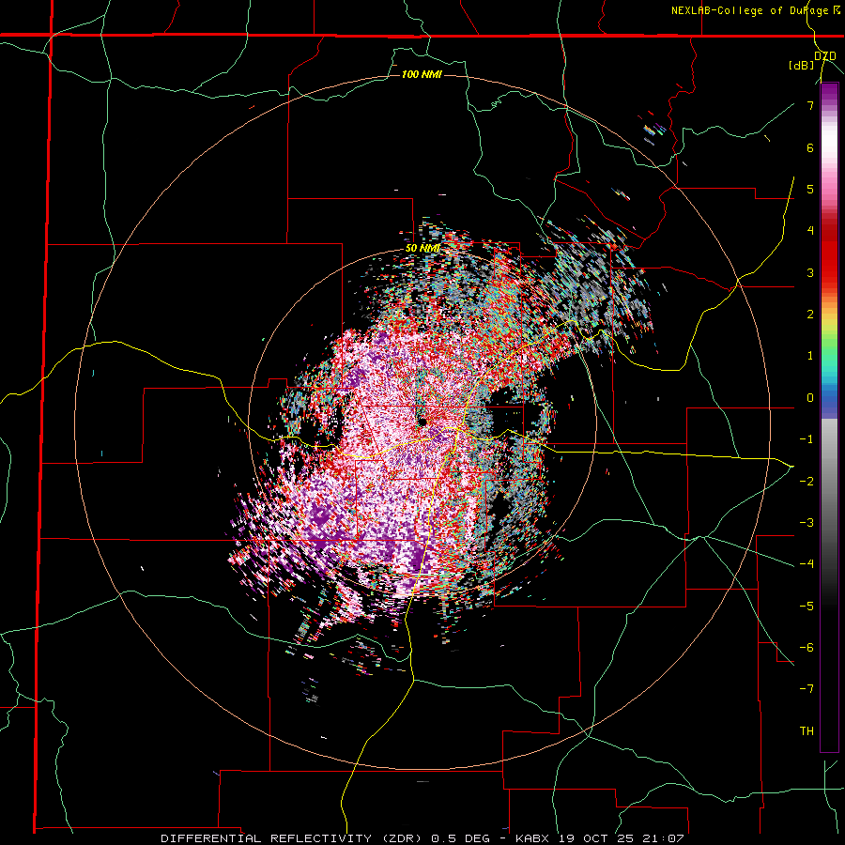This screenshot has height=845, width=845.
Task: Click the -6 value on the dB scale
Action: click(x=807, y=648)
